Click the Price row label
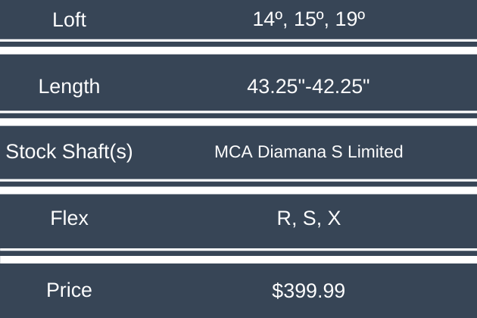The image size is (477, 318). [70, 290]
